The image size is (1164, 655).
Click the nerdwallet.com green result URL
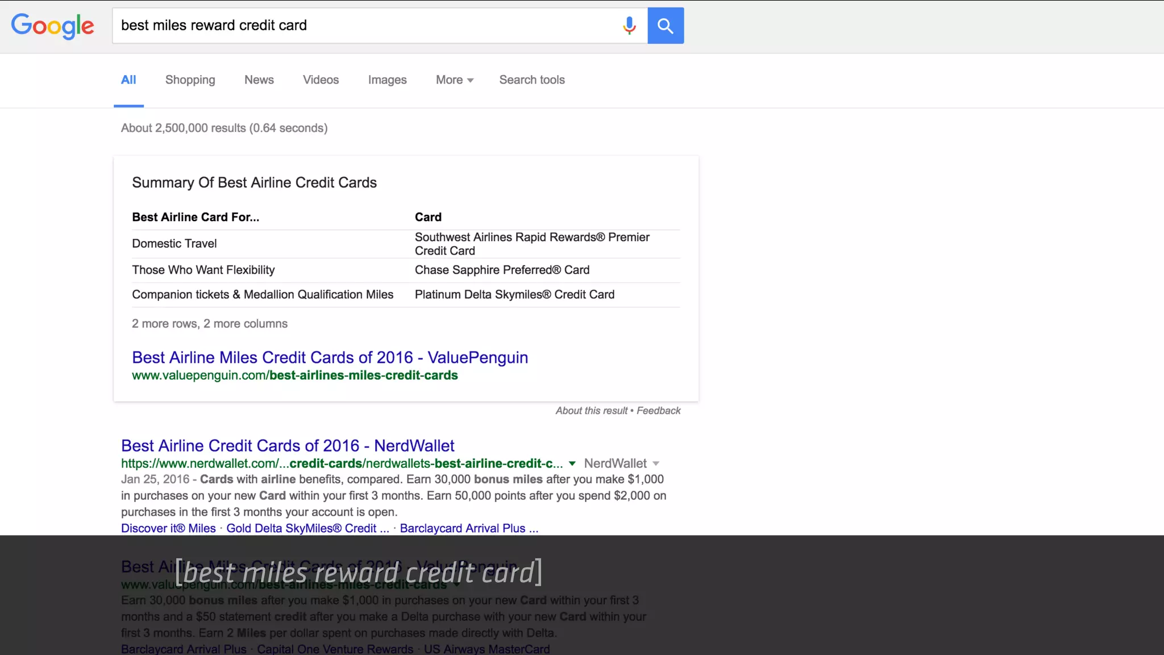click(x=342, y=463)
